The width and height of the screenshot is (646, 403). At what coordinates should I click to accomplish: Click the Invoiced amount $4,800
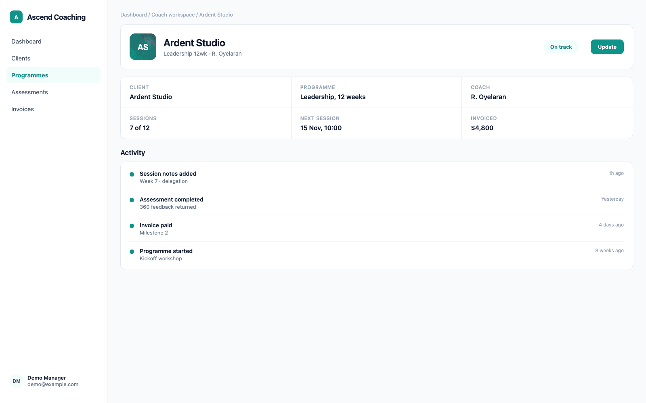click(482, 128)
